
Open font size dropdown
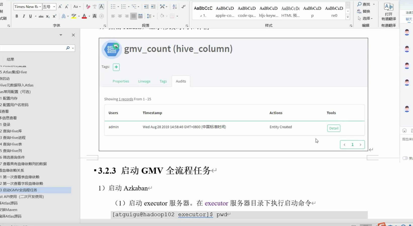(54, 7)
